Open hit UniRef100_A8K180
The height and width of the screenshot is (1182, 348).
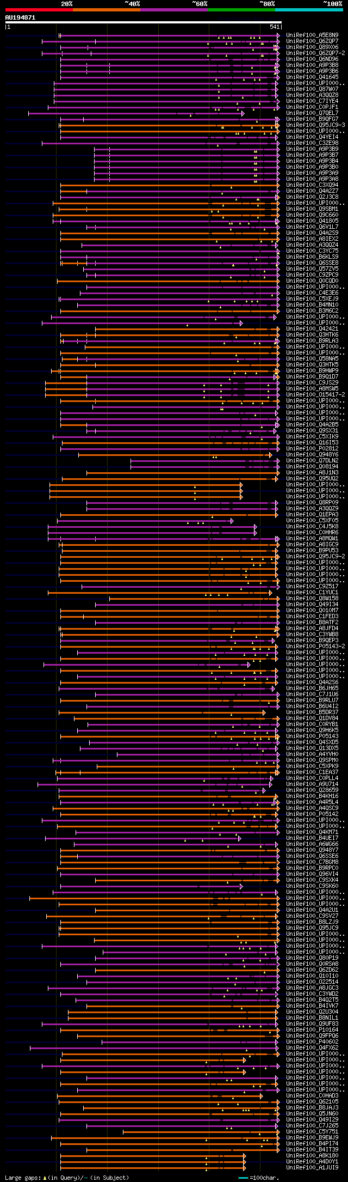coord(312,1156)
